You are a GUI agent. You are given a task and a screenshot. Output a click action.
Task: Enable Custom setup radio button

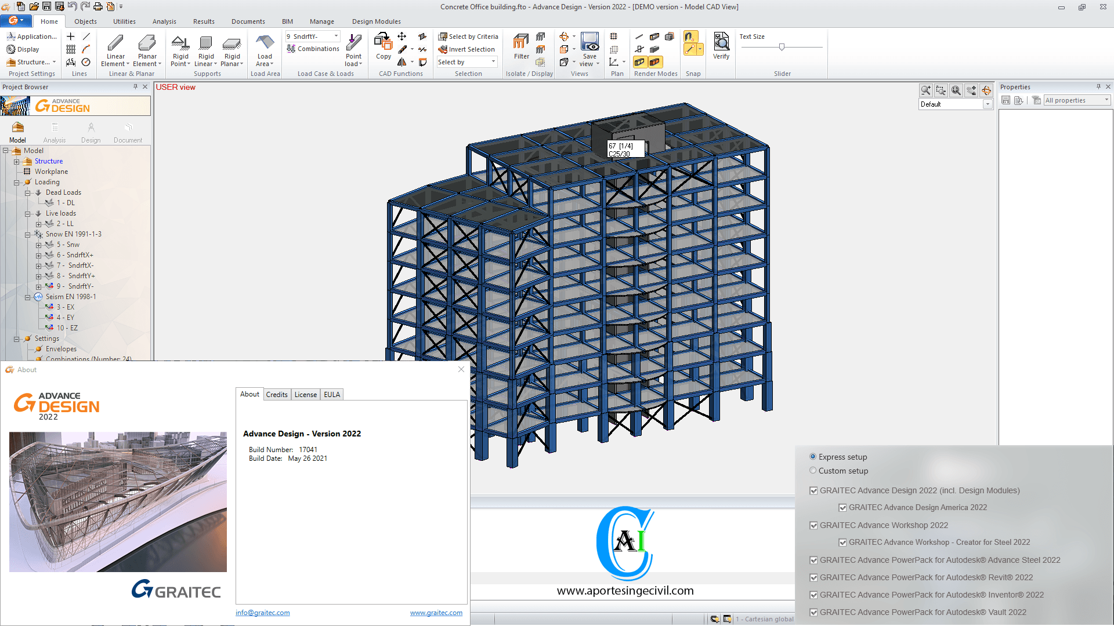pos(813,470)
